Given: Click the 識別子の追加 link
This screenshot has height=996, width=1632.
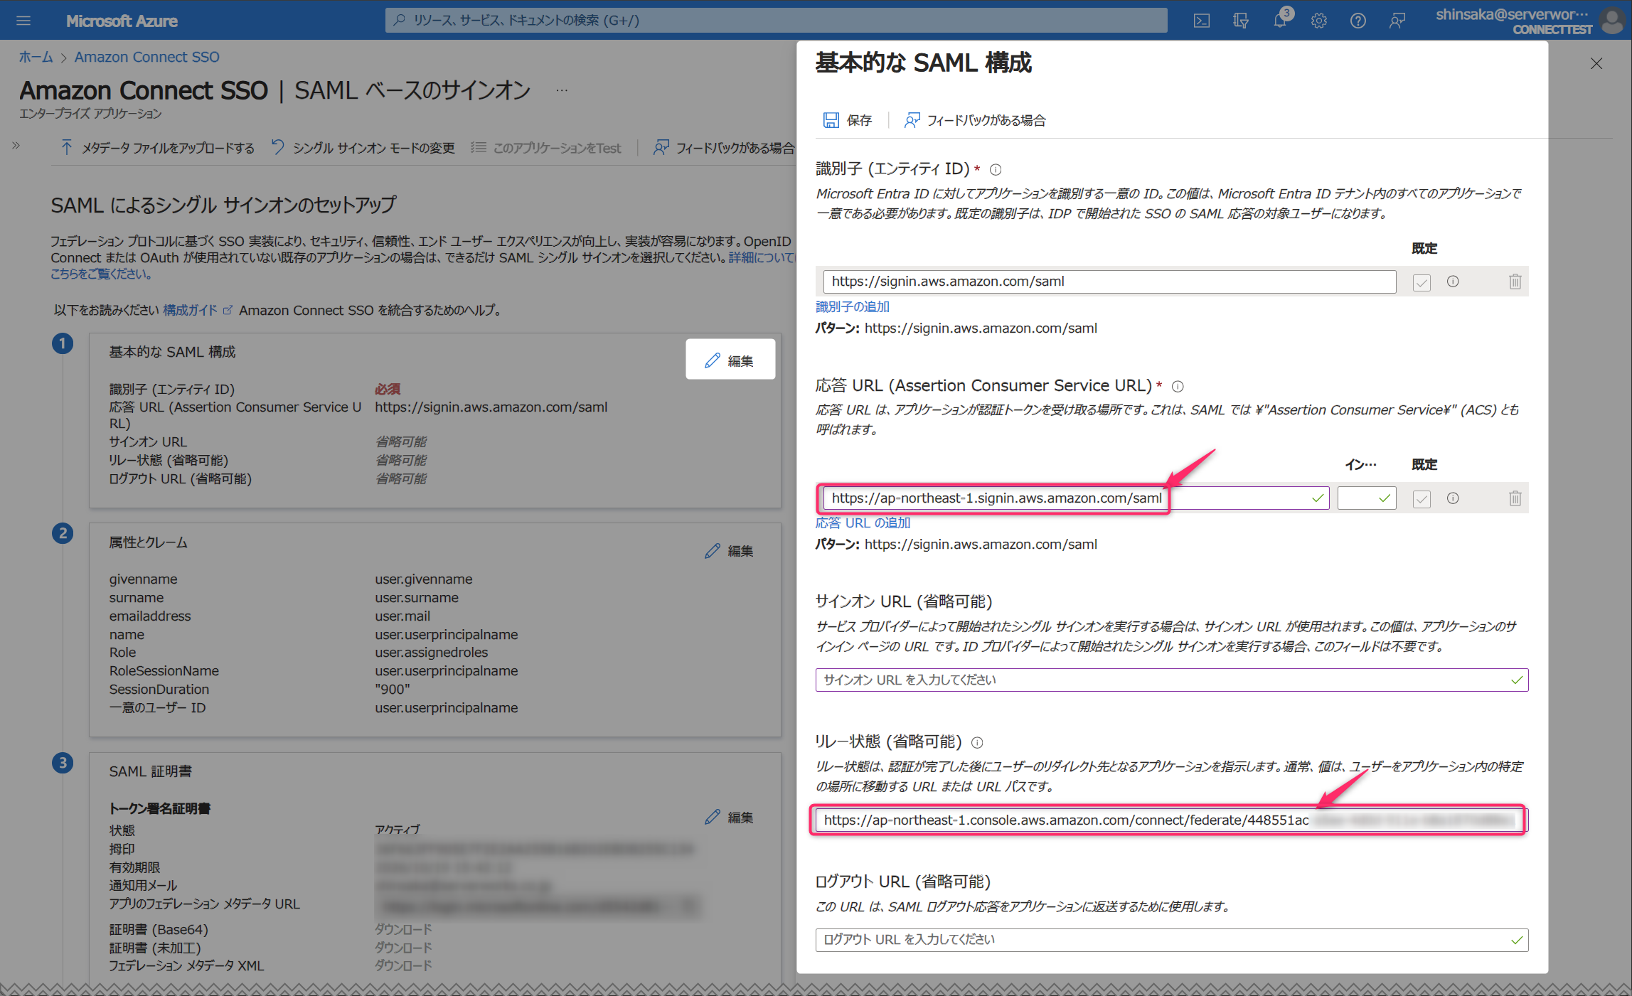Looking at the screenshot, I should click(x=853, y=306).
